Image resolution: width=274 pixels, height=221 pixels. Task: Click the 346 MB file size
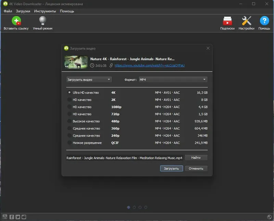click(202, 135)
